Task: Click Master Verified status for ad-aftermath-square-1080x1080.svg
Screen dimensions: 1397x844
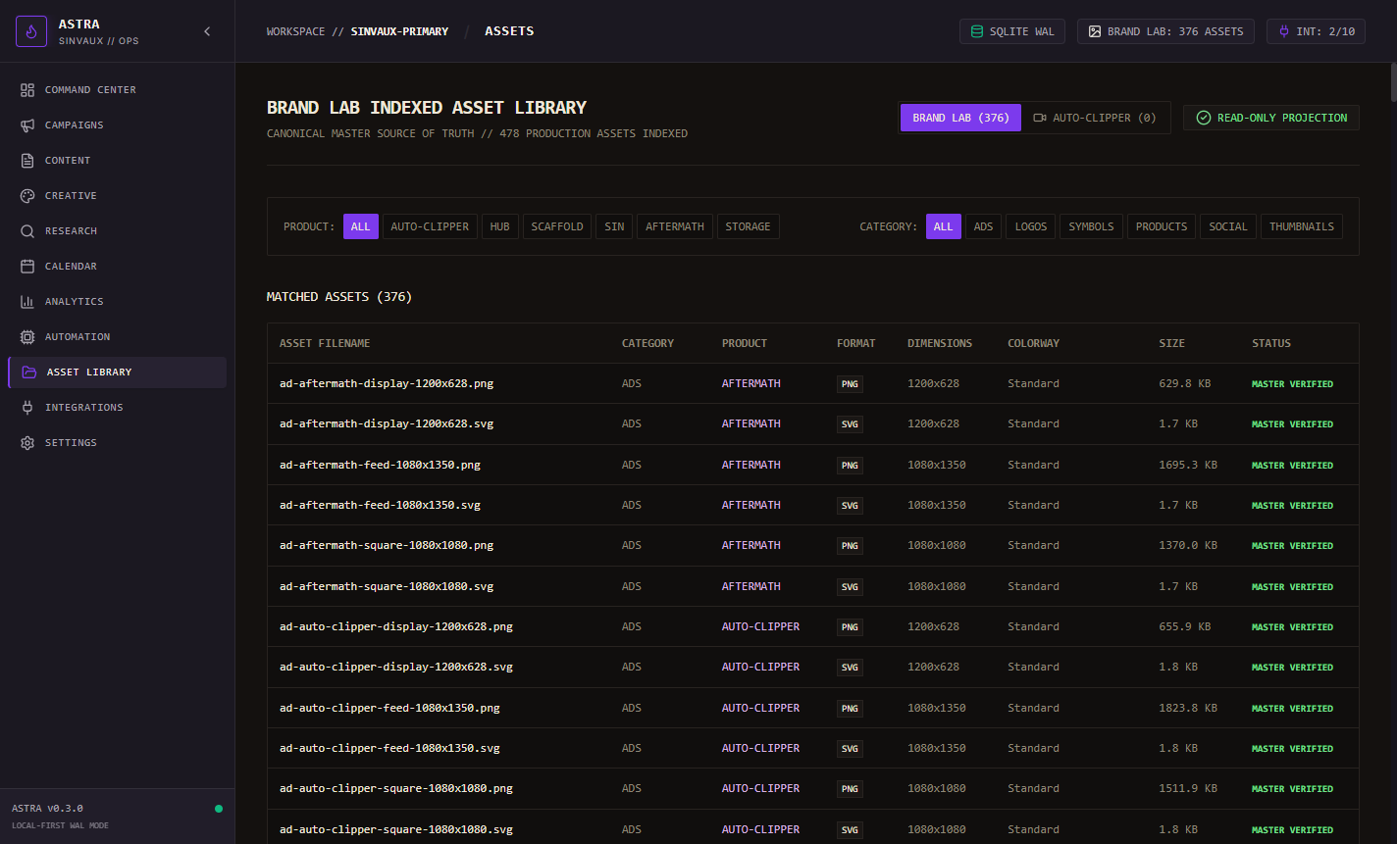Action: click(1292, 586)
